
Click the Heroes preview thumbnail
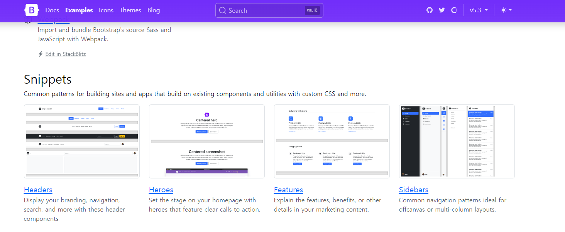coord(207,141)
